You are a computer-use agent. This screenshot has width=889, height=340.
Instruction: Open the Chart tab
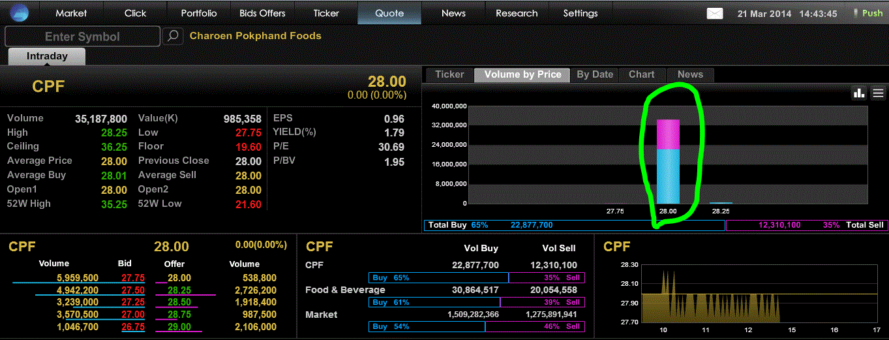[x=642, y=74]
